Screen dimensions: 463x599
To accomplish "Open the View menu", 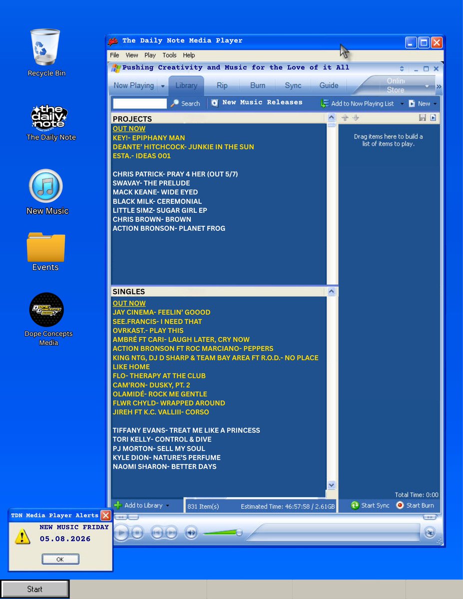I will point(132,55).
